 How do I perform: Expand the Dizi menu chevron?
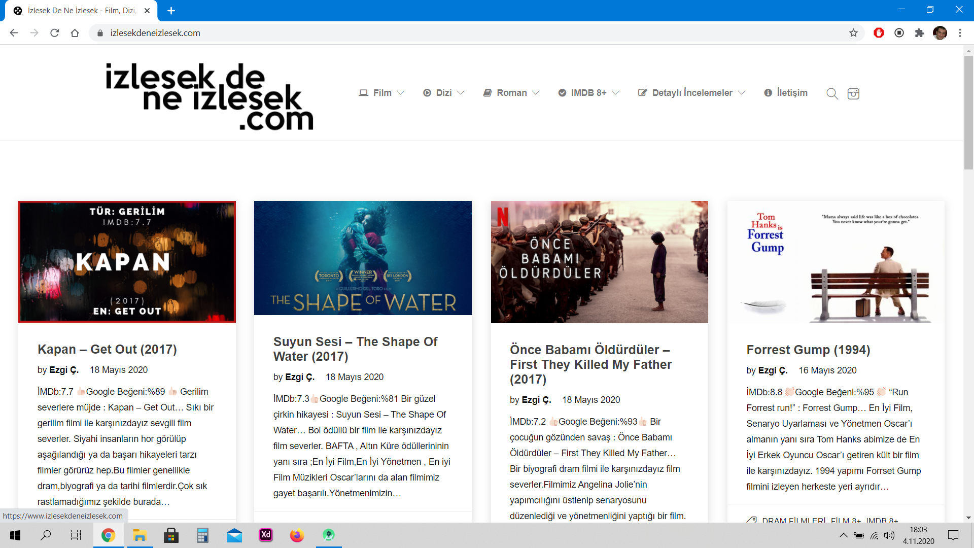pos(461,93)
